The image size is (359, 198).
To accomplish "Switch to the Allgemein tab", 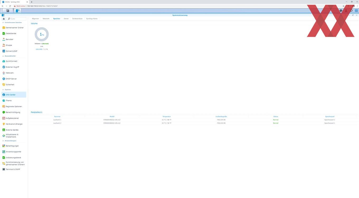I will click(35, 19).
